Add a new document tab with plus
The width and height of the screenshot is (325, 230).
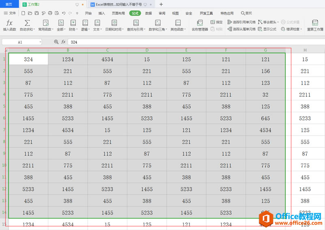tap(161, 4)
